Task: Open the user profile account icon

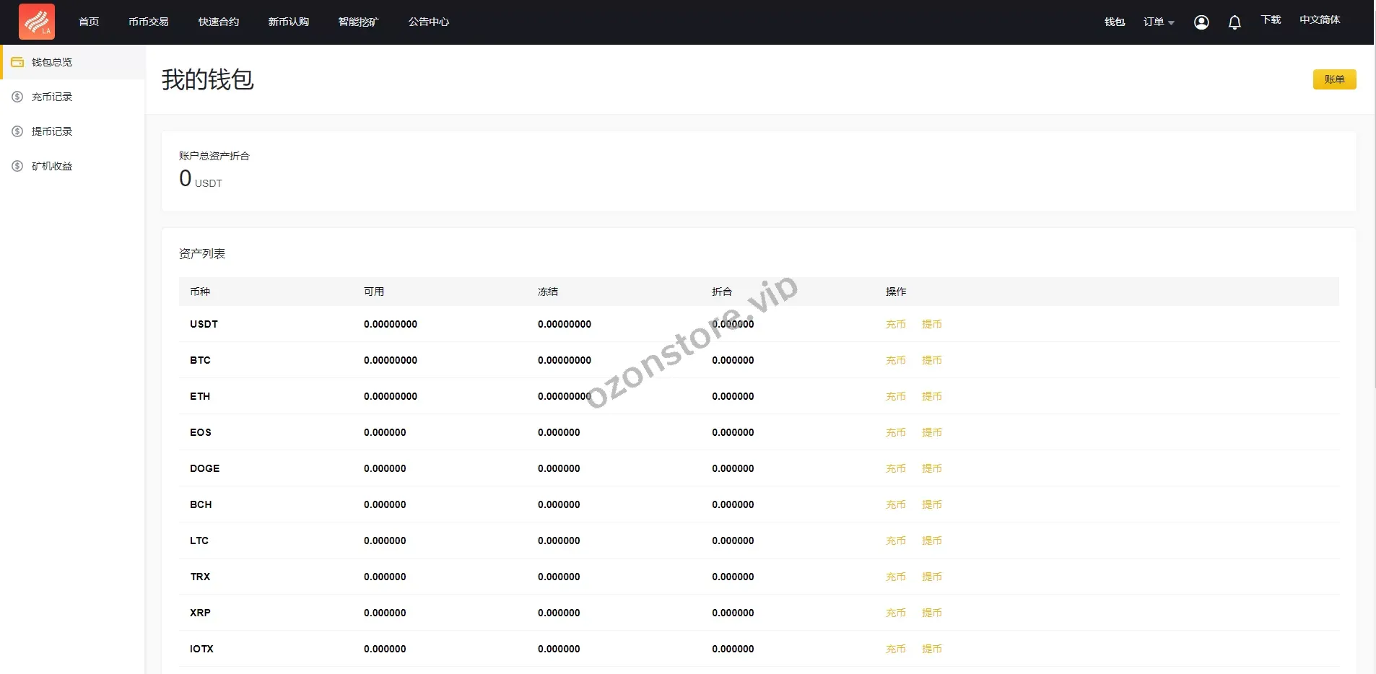Action: [1201, 22]
